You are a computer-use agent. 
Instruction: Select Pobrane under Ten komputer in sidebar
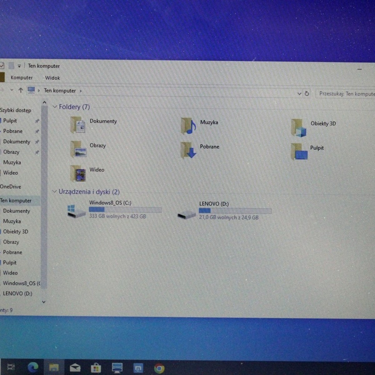12,252
